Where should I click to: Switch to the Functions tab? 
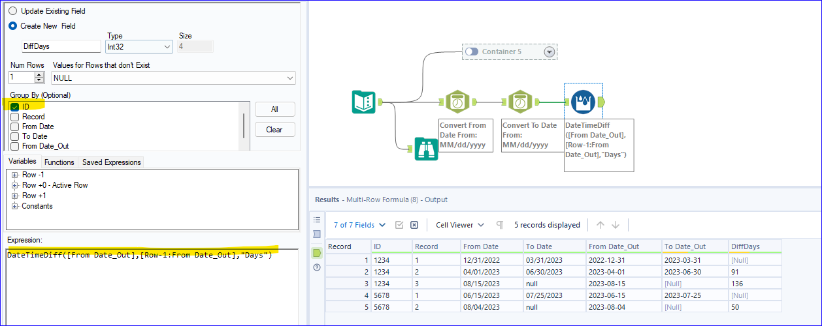(x=59, y=162)
